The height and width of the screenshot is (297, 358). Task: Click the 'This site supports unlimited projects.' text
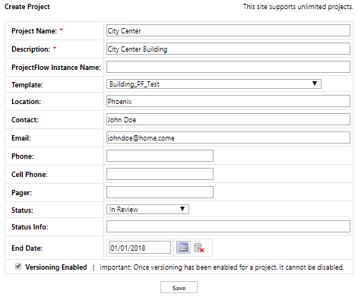[x=298, y=7]
